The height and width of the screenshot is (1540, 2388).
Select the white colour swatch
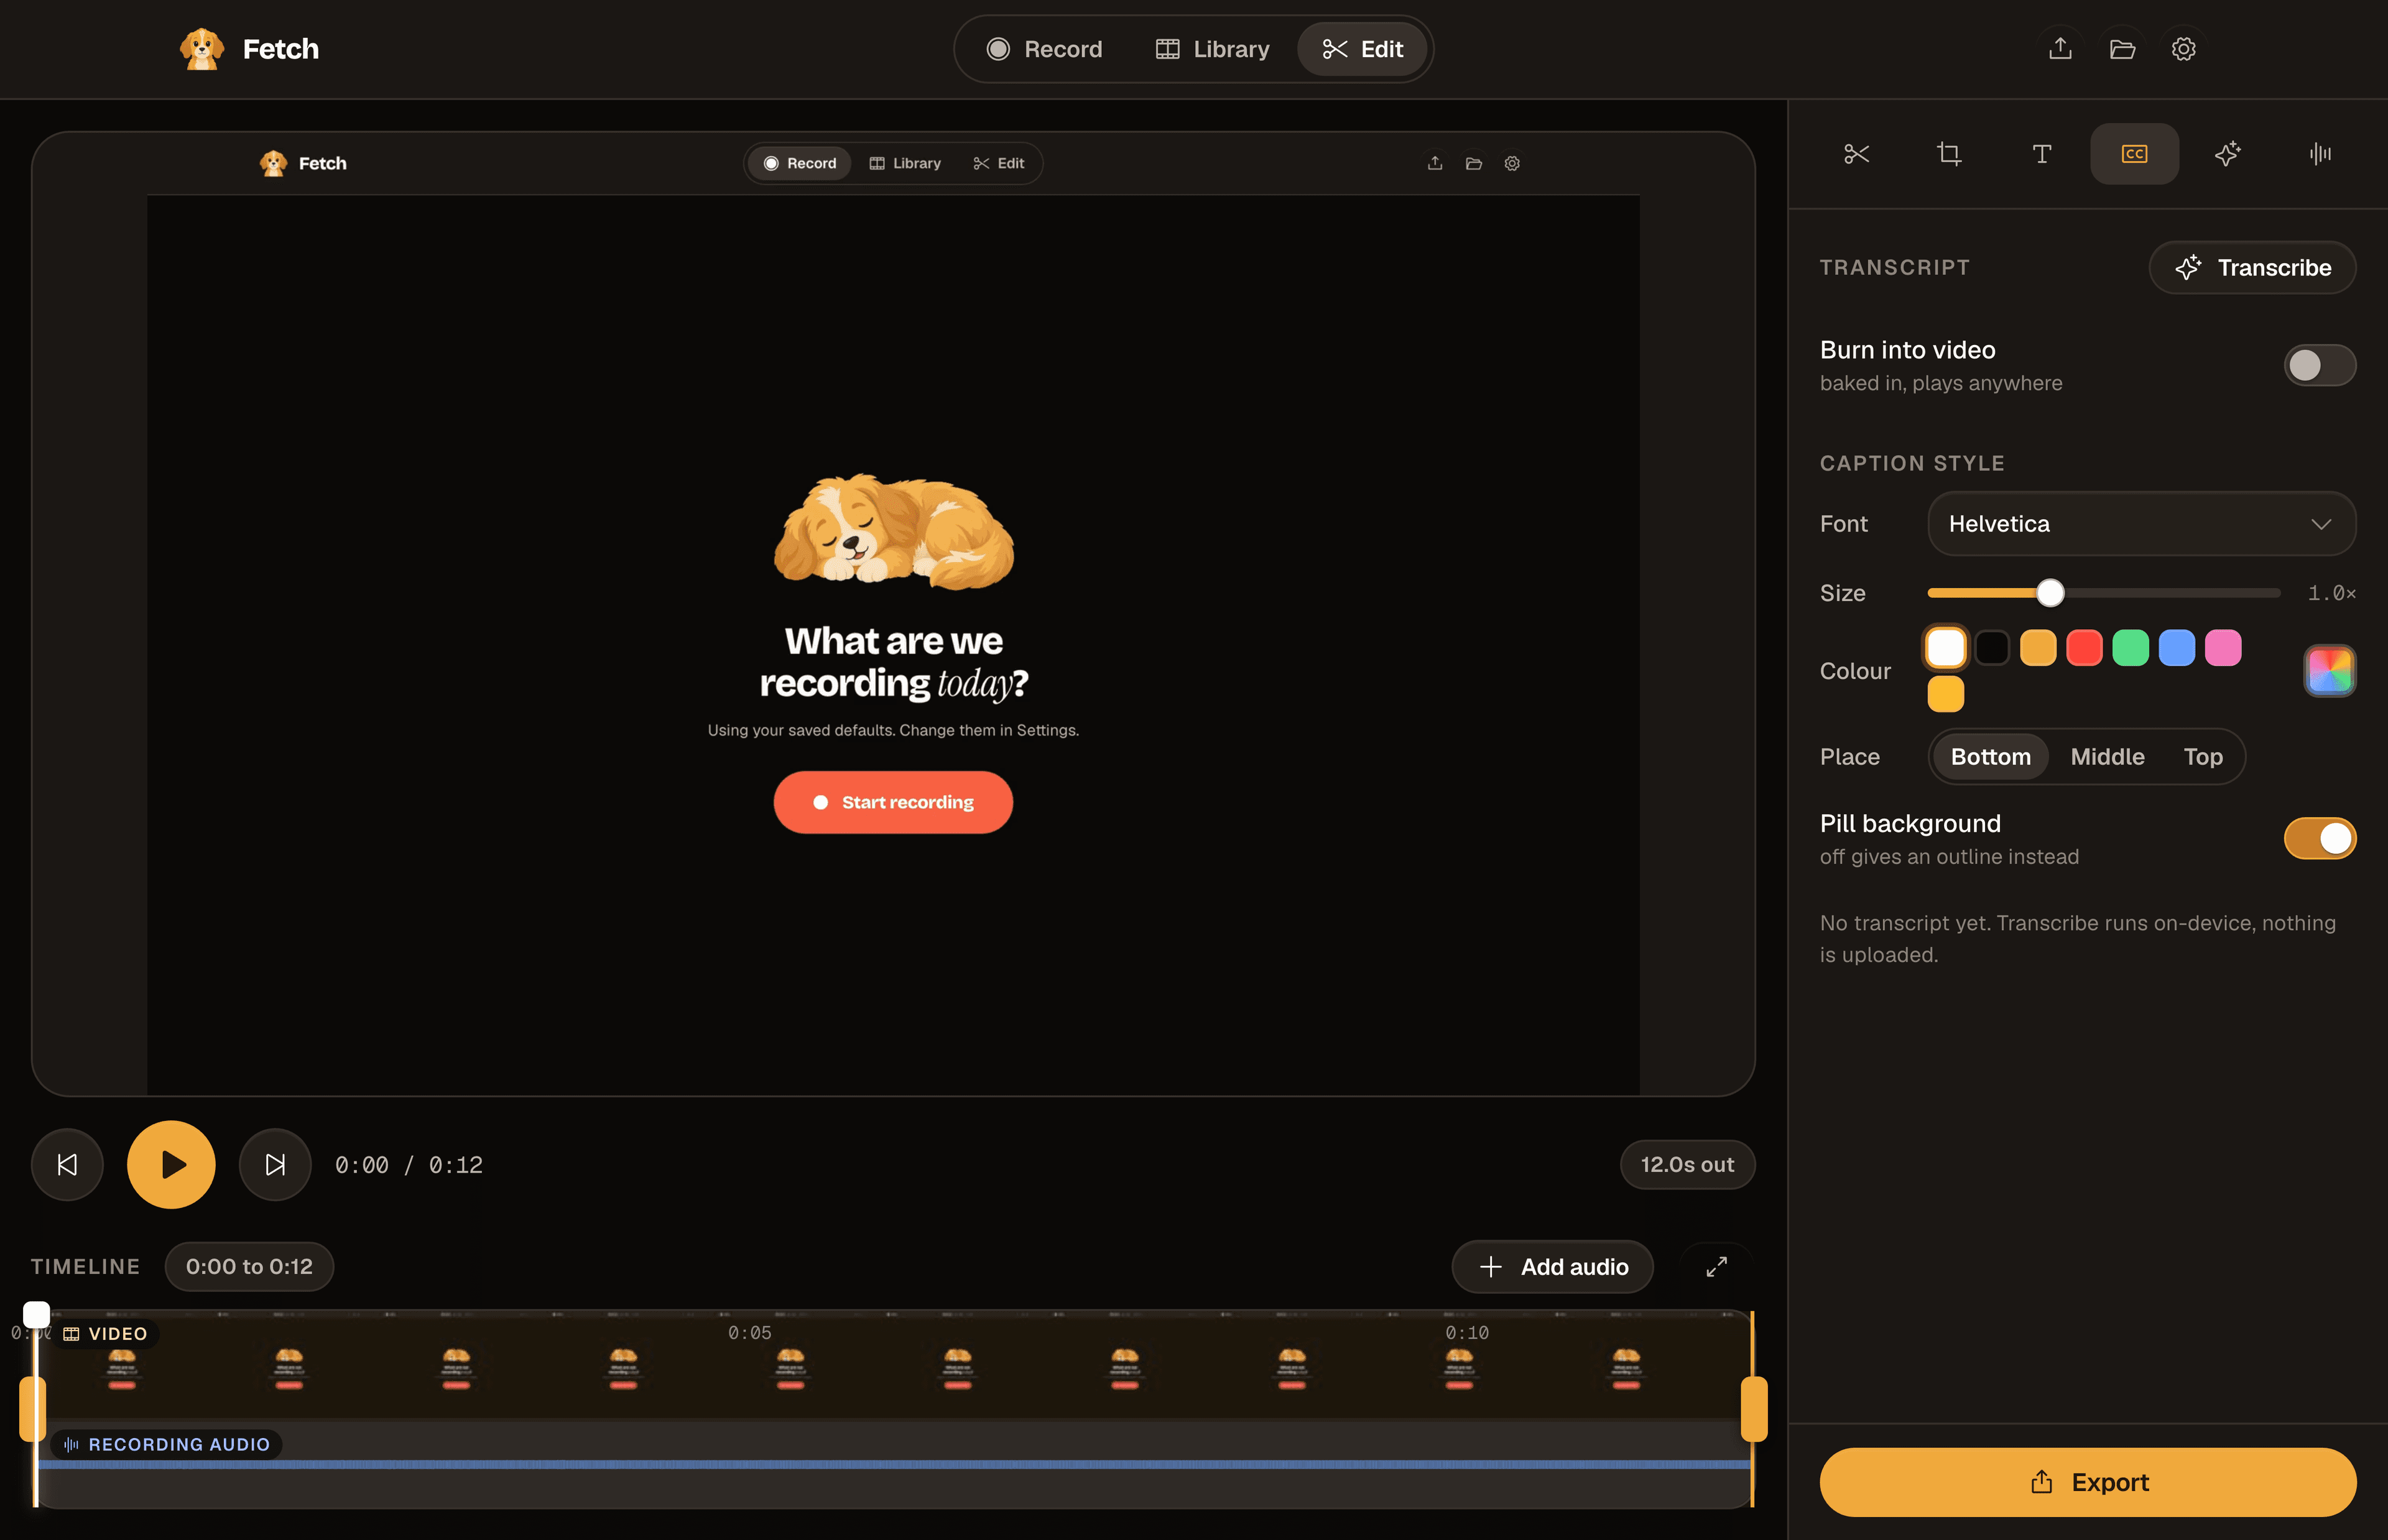[x=1946, y=648]
